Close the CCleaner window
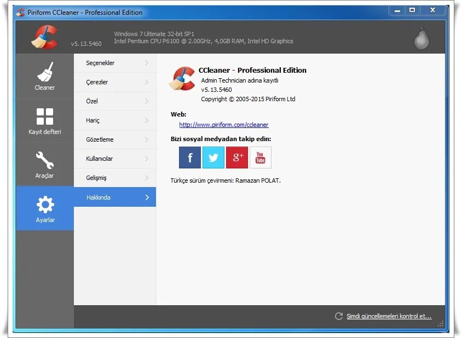This screenshot has height=338, width=462. coord(432,10)
